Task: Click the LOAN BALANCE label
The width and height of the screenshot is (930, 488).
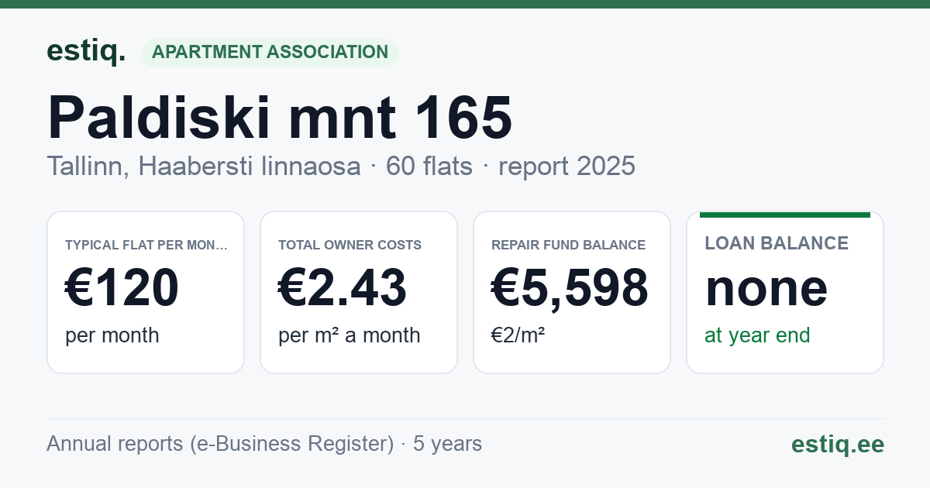Action: click(777, 243)
